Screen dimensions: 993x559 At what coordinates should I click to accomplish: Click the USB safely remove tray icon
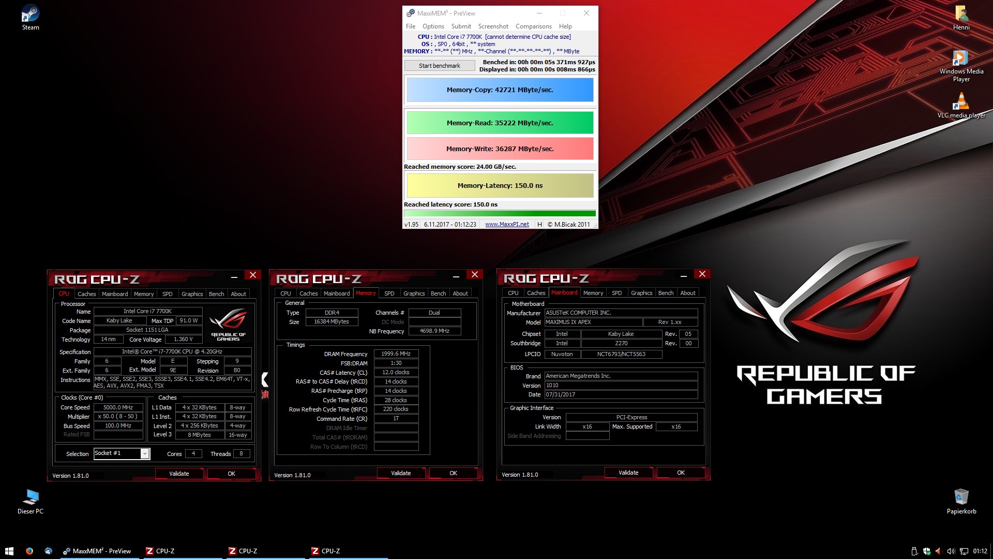(x=914, y=551)
